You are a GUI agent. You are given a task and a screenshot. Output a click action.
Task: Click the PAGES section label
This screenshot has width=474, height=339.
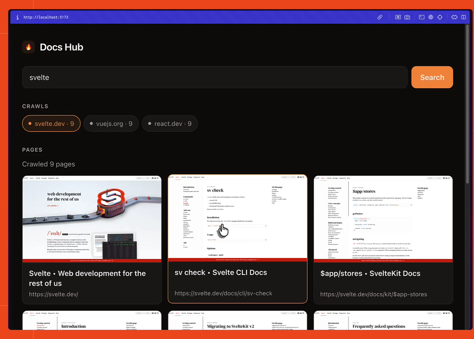pos(32,150)
